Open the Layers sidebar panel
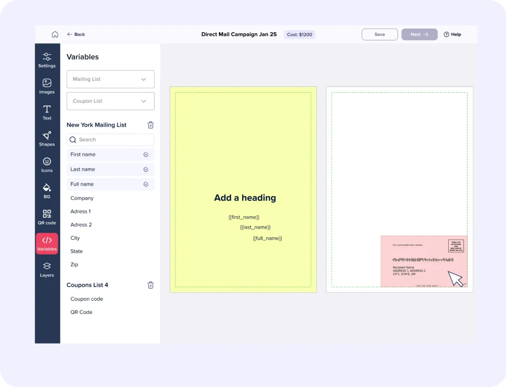Viewport: 506px width, 387px height. point(47,270)
